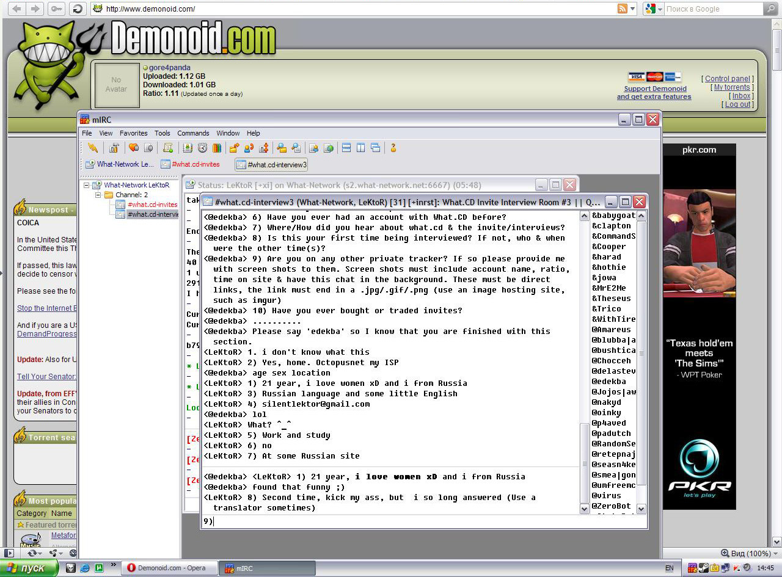This screenshot has height=577, width=782.
Task: Click the EN language indicator in tray
Action: 670,568
